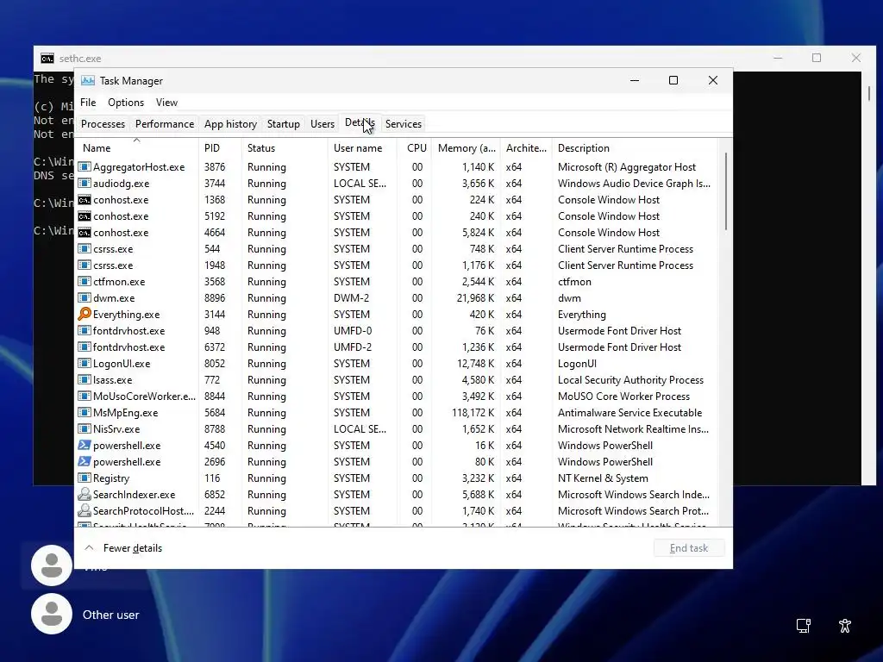
Task: Click the conhost.exe icon for PID 1368
Action: click(85, 200)
